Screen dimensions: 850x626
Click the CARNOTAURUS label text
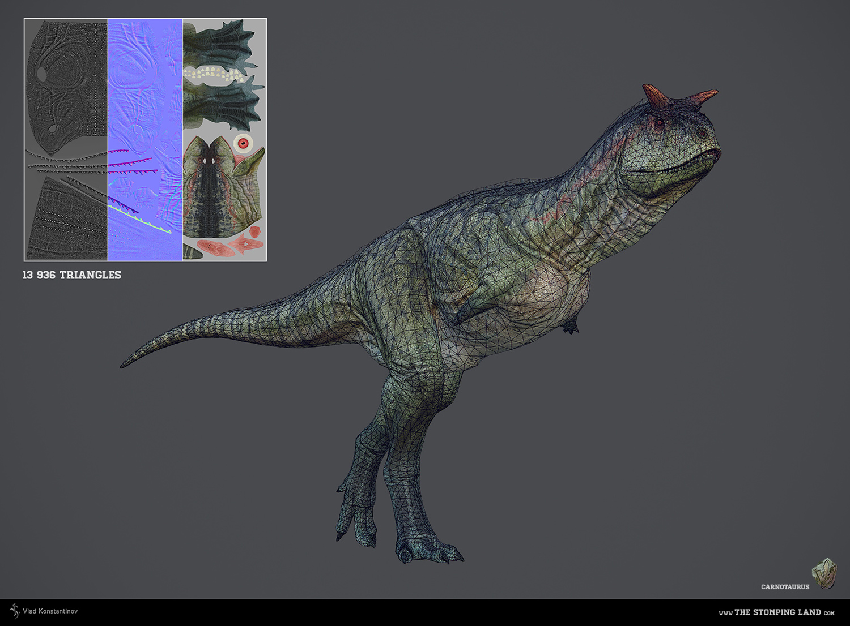[x=785, y=587]
